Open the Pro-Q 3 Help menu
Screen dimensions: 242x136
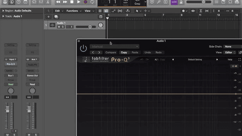click(230, 60)
